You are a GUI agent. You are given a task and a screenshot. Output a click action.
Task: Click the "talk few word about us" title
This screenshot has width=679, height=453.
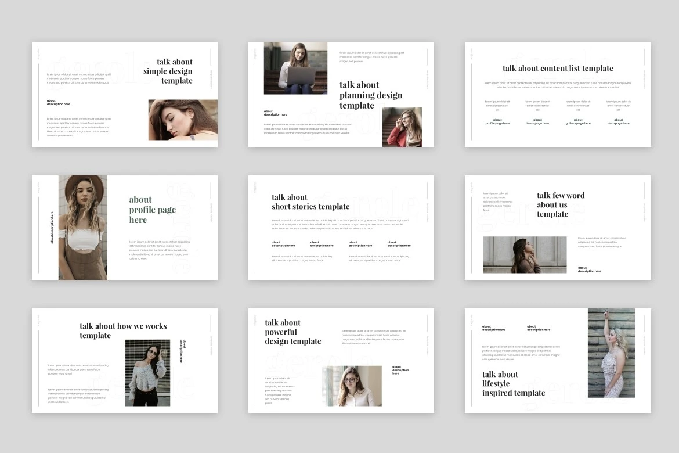[x=561, y=204]
